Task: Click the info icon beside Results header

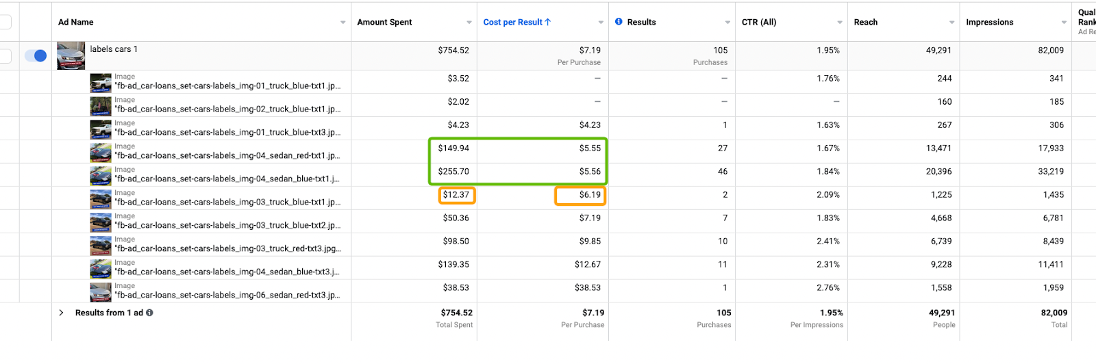Action: pos(619,22)
